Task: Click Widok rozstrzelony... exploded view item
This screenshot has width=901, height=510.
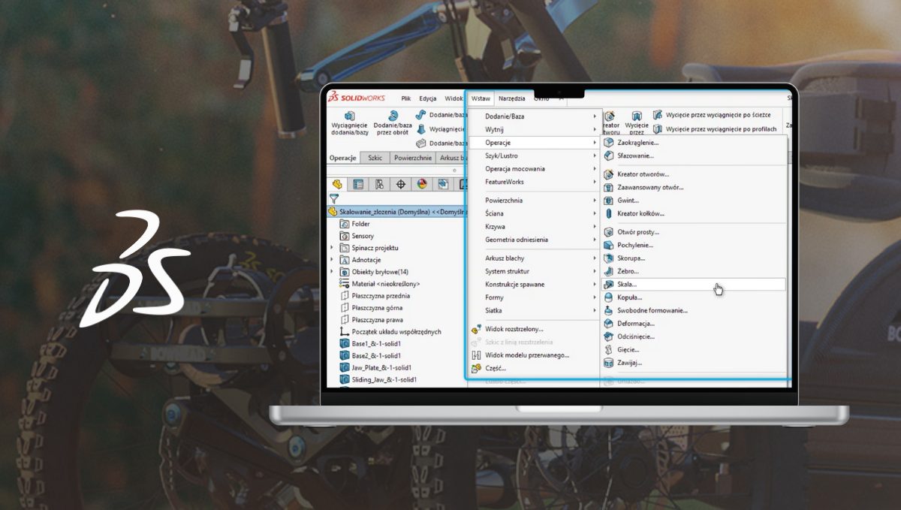Action: pyautogui.click(x=507, y=329)
